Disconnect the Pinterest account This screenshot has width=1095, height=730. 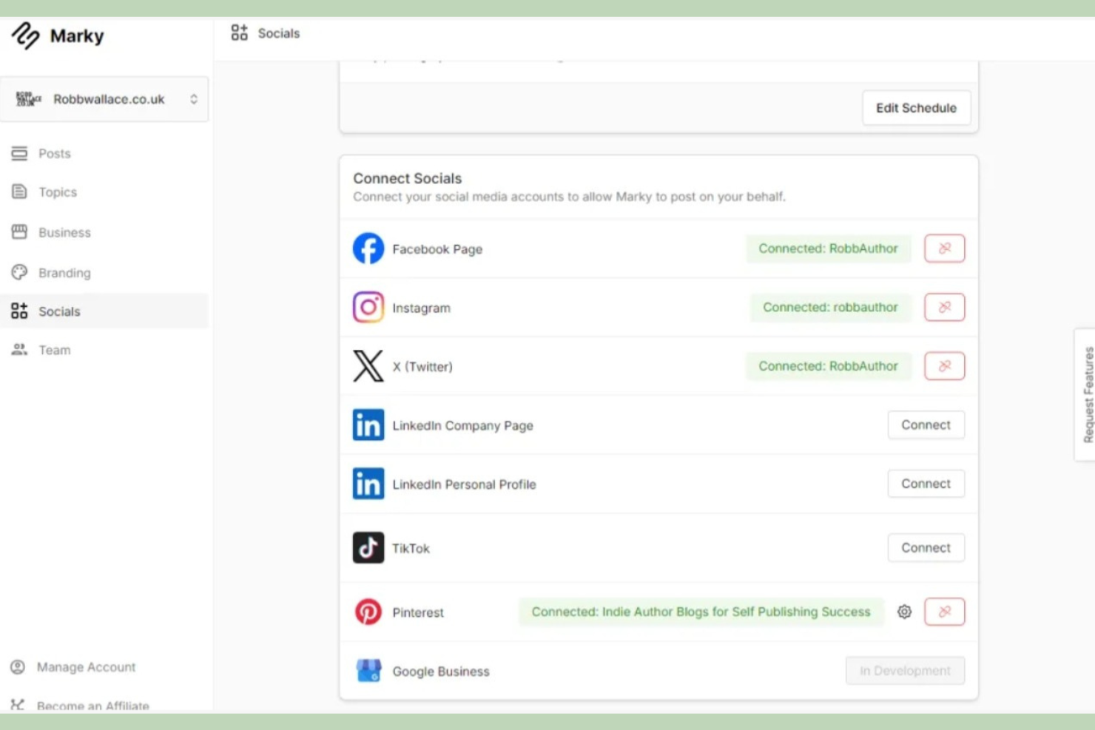(944, 612)
